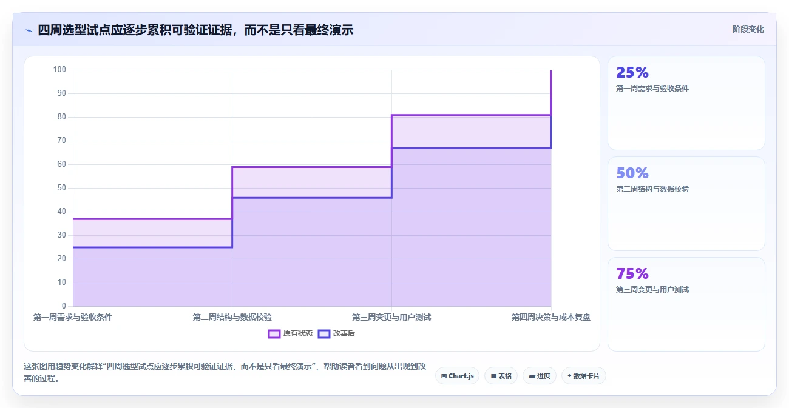Click the y-axis value 100
Viewport: 789px width, 408px height.
[x=59, y=70]
